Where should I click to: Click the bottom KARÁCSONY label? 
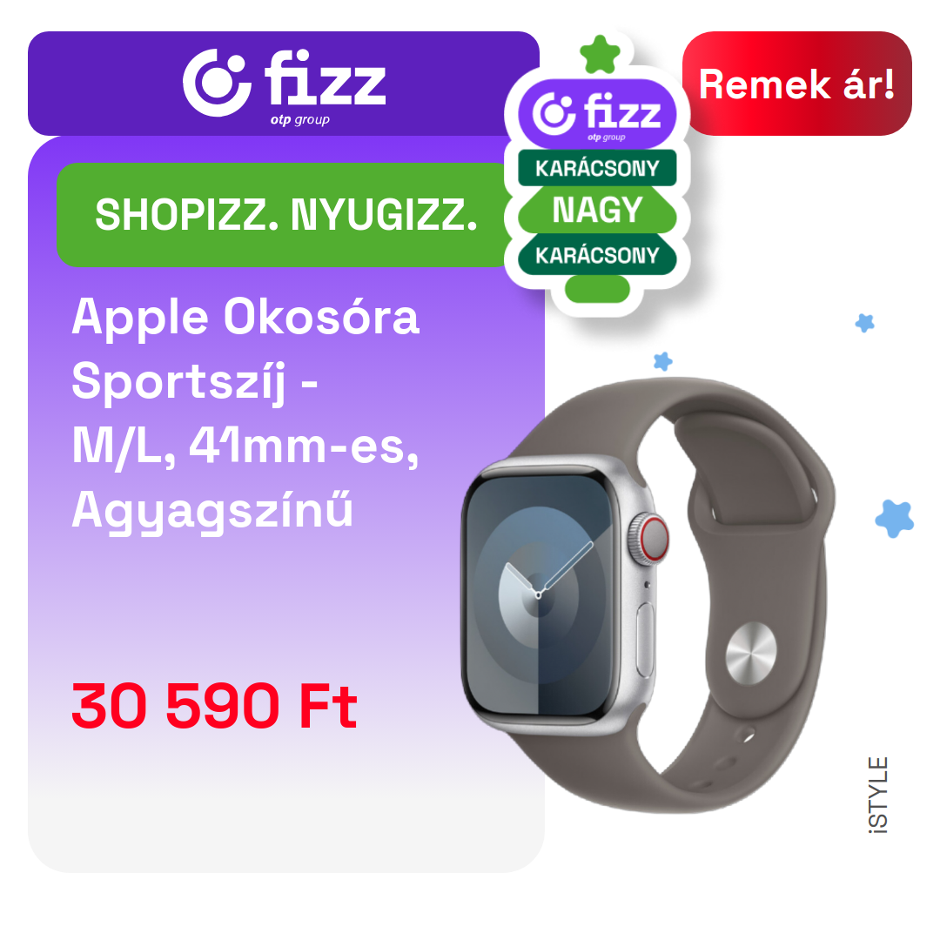pyautogui.click(x=597, y=255)
